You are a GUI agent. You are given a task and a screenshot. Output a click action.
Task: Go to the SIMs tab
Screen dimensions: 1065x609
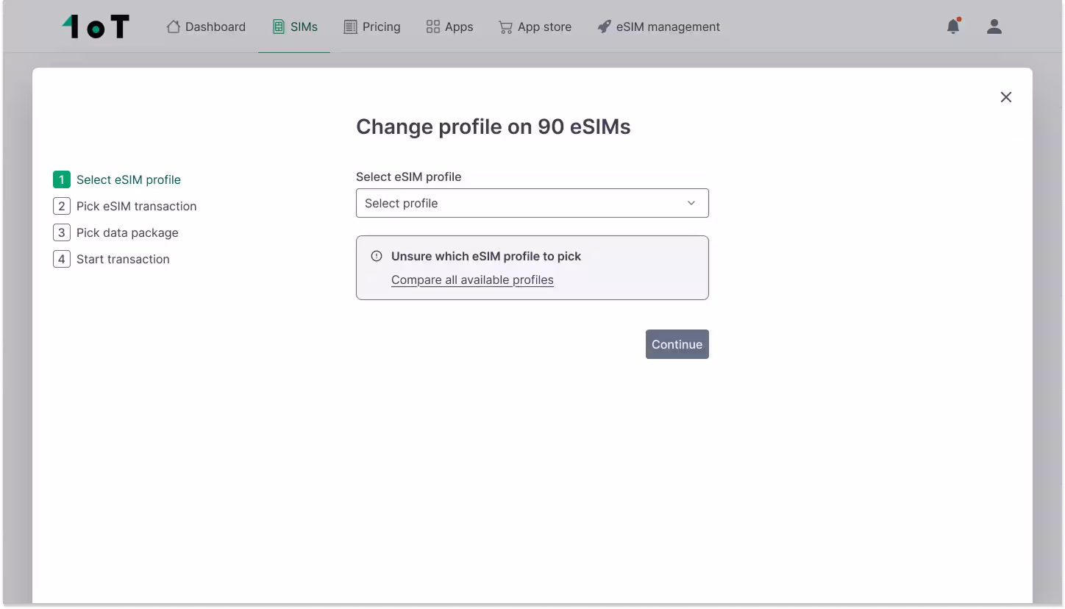(x=295, y=26)
